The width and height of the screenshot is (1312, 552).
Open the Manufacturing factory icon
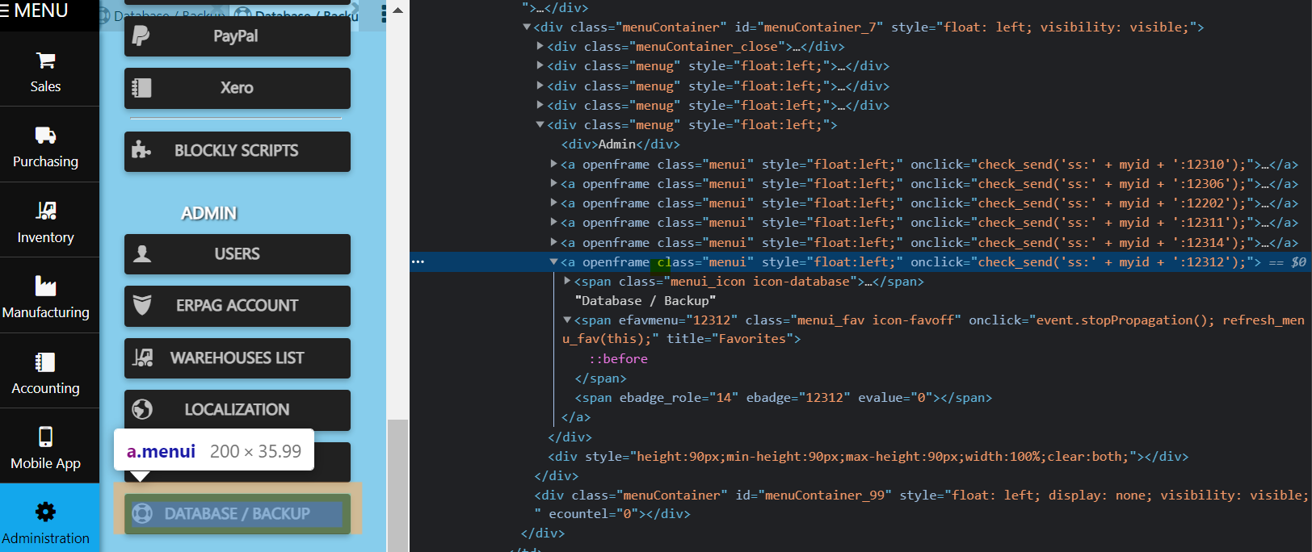tap(46, 286)
